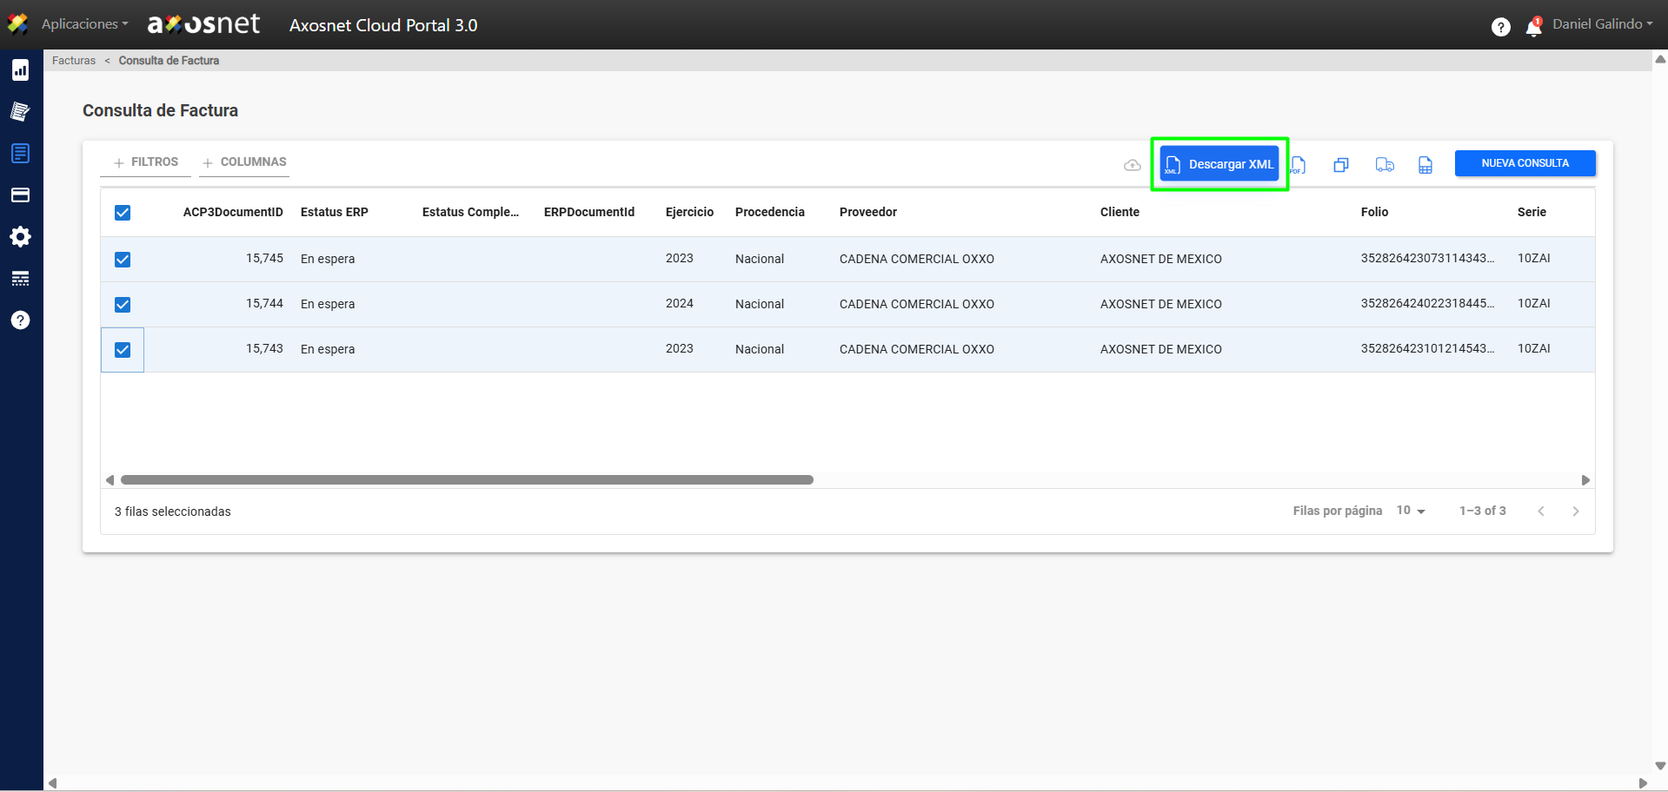This screenshot has width=1668, height=792.
Task: Sort by Cliente column header
Action: [1120, 212]
